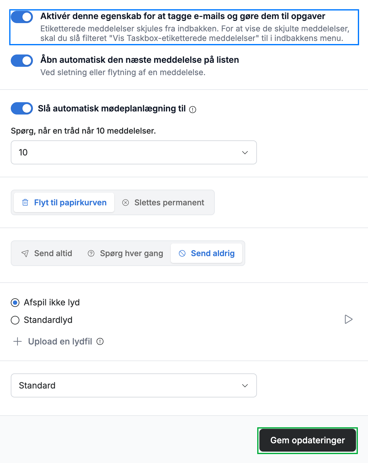Screen dimensions: 368x463
Task: Play the Standardlyd sound preview
Action: click(348, 320)
